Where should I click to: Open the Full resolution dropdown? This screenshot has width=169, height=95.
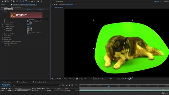(x=88, y=79)
